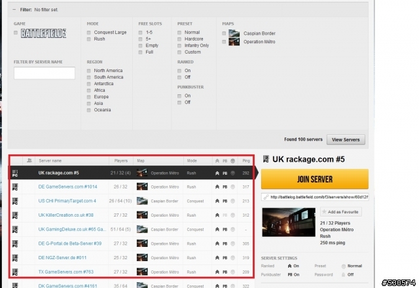Viewport: 419px width, 288px height.
Task: Open the Operation Métro preview image
Action: click(x=289, y=223)
